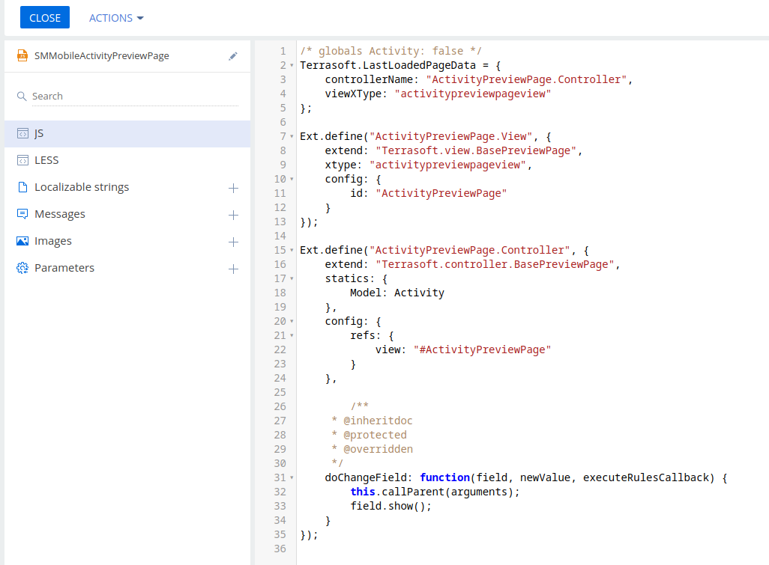769x565 pixels.
Task: Click the search magnifier icon
Action: (22, 96)
